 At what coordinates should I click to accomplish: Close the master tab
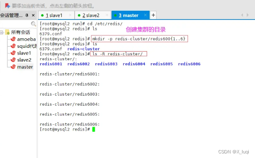[145, 15]
